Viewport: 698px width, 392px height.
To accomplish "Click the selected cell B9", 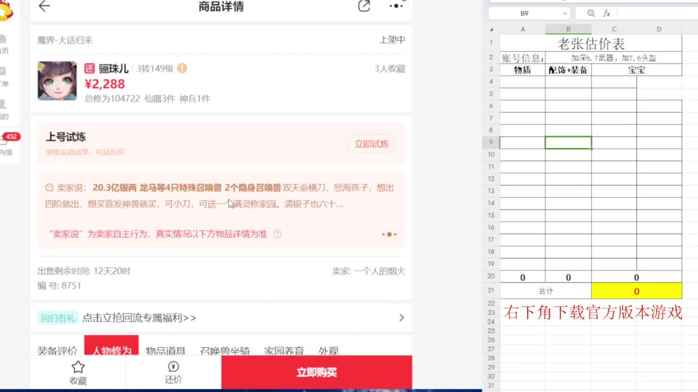I will pos(568,143).
